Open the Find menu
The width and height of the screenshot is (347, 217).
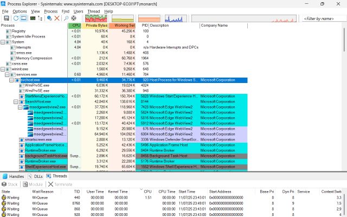click(x=65, y=11)
